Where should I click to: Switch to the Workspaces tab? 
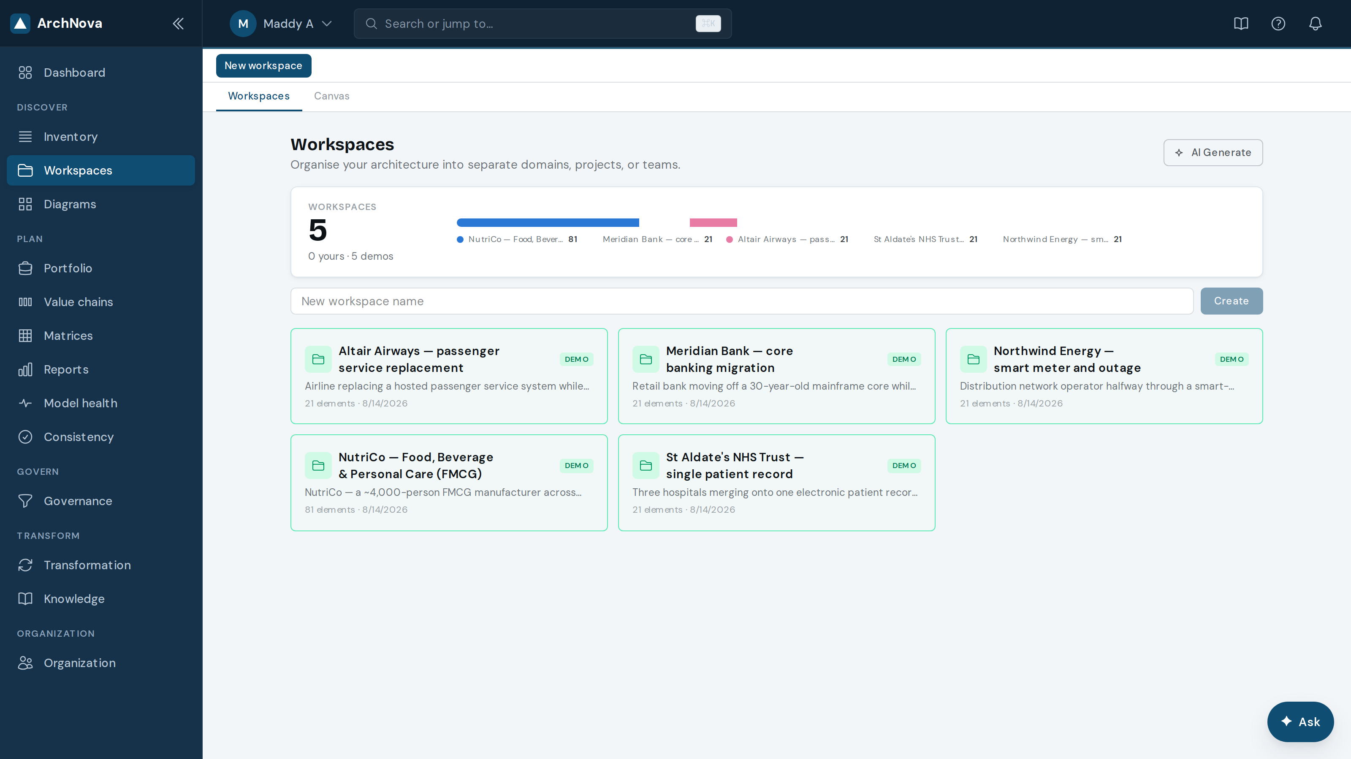click(x=258, y=97)
